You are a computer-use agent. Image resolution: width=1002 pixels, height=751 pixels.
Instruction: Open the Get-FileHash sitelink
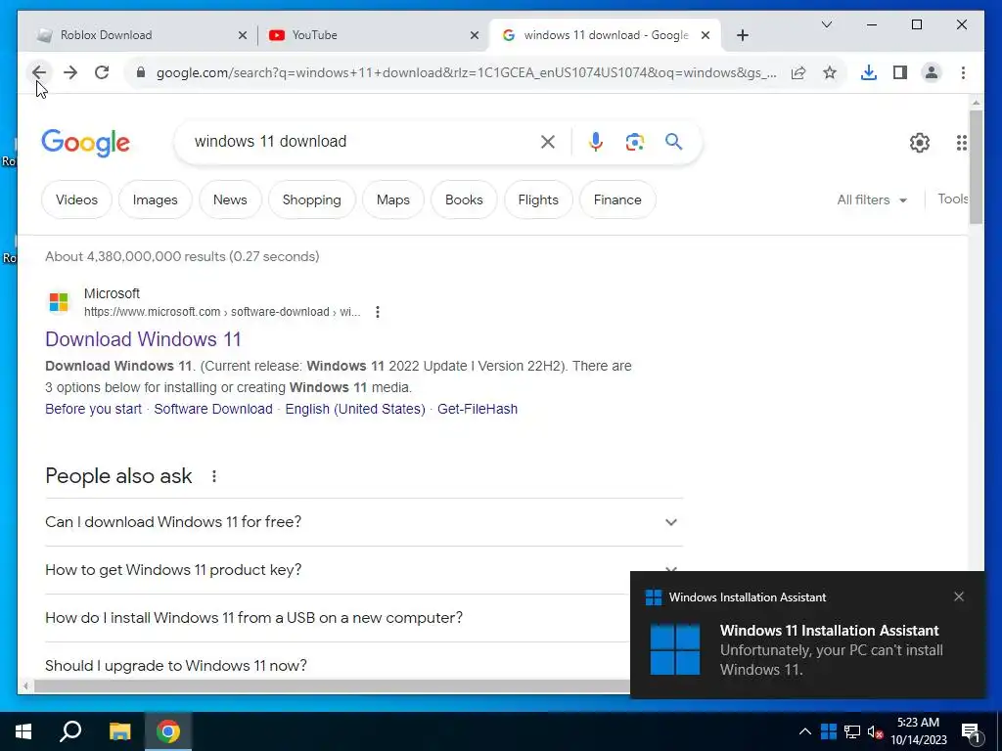coord(478,410)
